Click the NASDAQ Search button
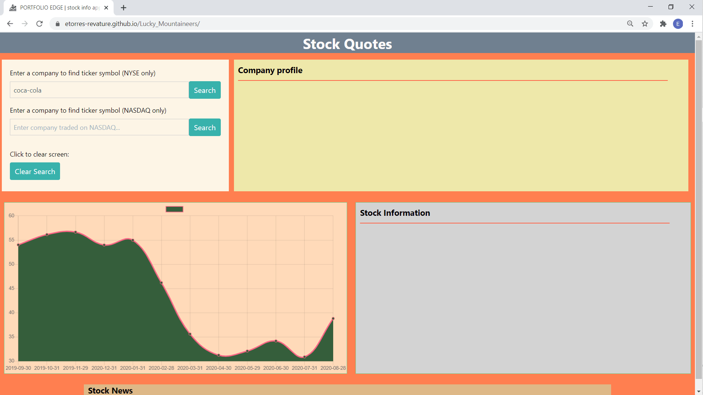This screenshot has height=395, width=703. 205,127
